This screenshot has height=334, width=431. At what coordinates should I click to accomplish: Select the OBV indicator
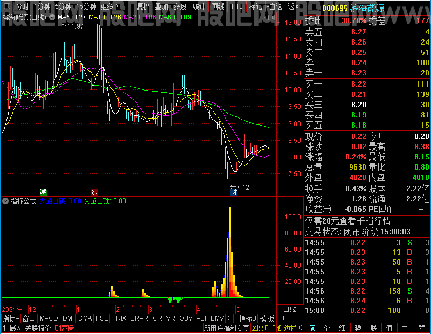[186, 318]
